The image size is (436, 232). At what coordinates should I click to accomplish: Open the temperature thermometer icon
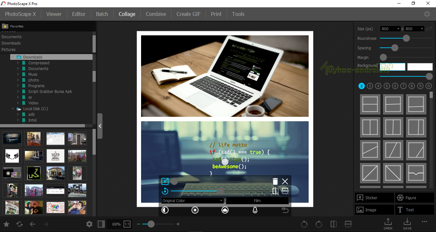tap(255, 210)
